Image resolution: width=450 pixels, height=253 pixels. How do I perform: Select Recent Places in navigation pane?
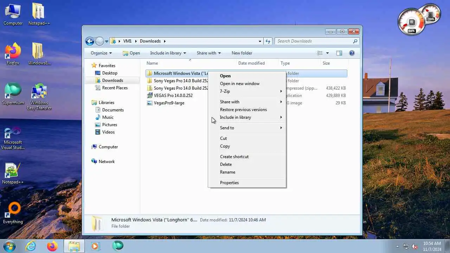[115, 88]
